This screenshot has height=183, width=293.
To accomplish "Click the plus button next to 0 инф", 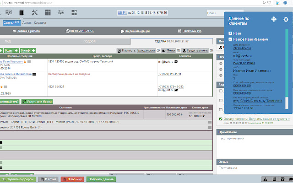I will (x=33, y=50).
